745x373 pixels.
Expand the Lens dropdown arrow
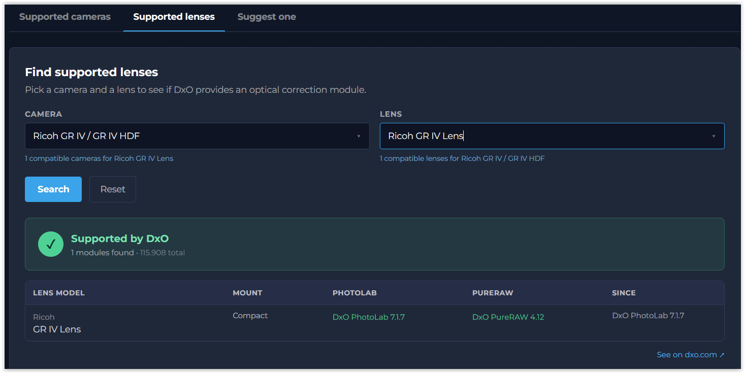(x=714, y=136)
